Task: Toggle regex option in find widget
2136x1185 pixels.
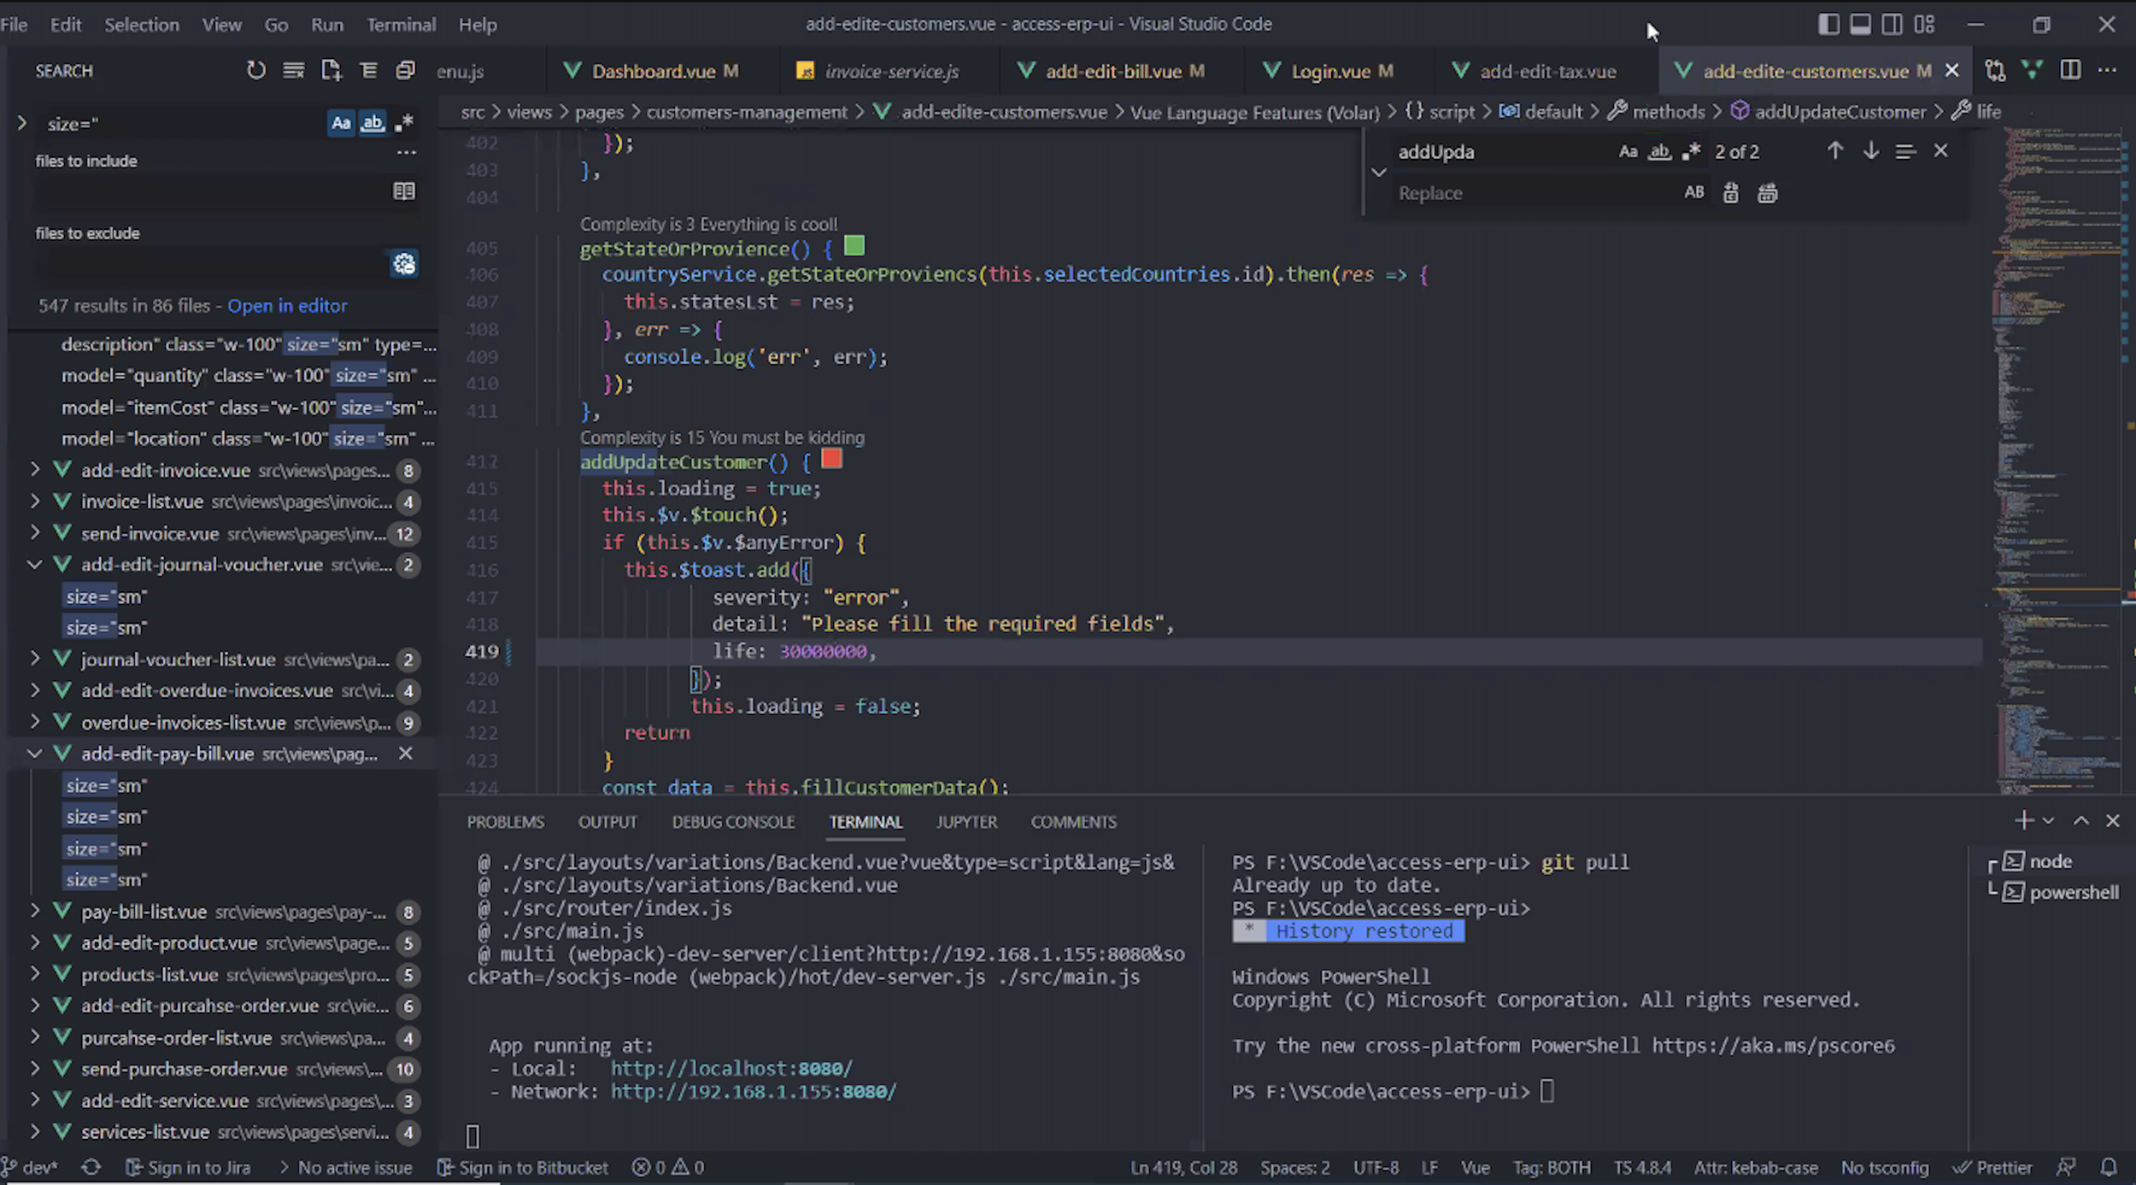Action: click(1691, 151)
